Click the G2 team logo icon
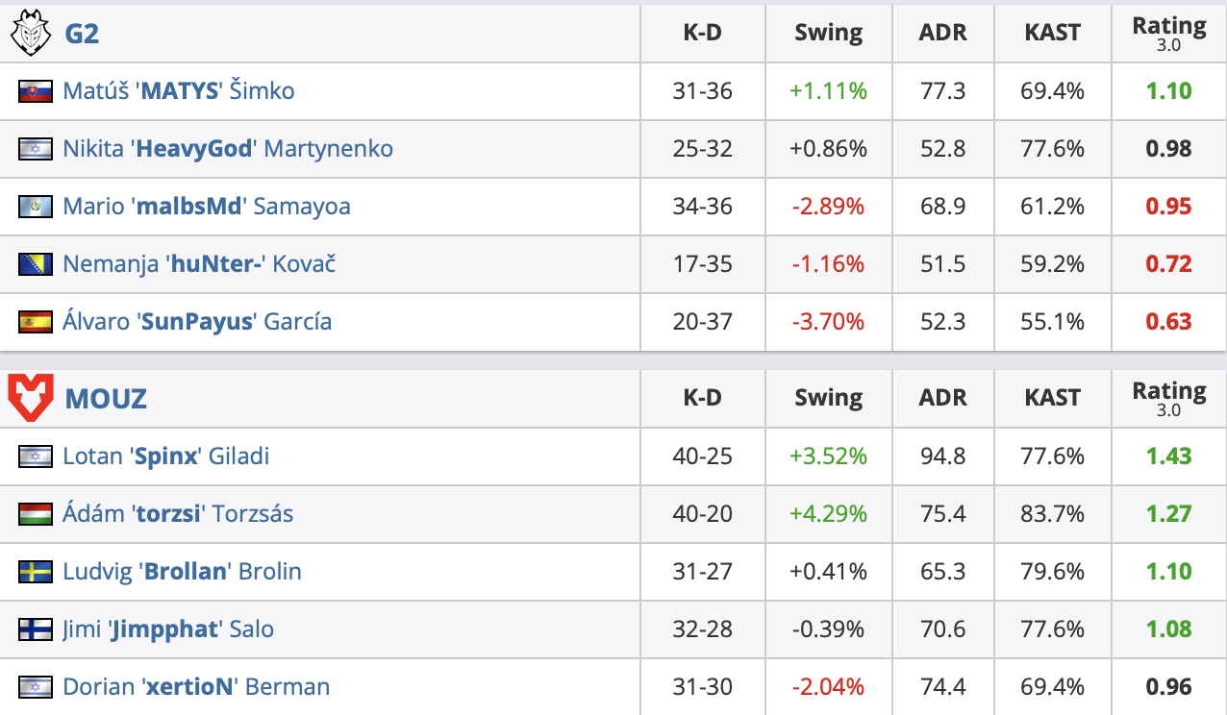The image size is (1227, 715). pyautogui.click(x=29, y=34)
